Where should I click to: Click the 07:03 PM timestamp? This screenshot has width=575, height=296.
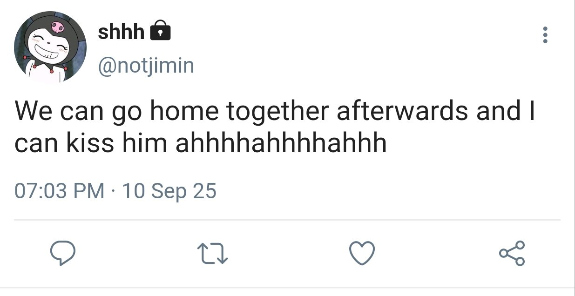tap(59, 191)
